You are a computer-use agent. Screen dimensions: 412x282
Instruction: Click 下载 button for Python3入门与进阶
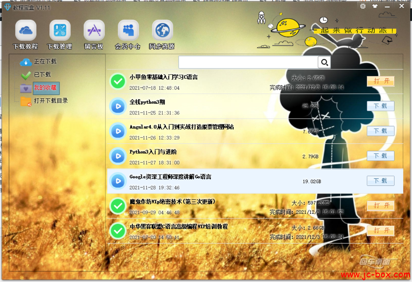click(x=380, y=156)
